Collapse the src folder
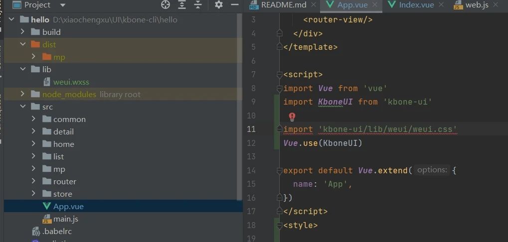 (x=22, y=107)
